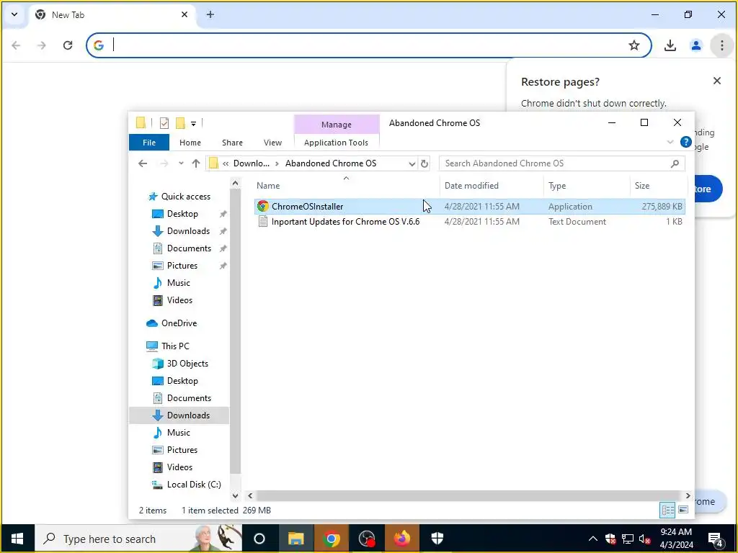Select This PC in navigation pane
The width and height of the screenshot is (738, 553).
pos(175,346)
